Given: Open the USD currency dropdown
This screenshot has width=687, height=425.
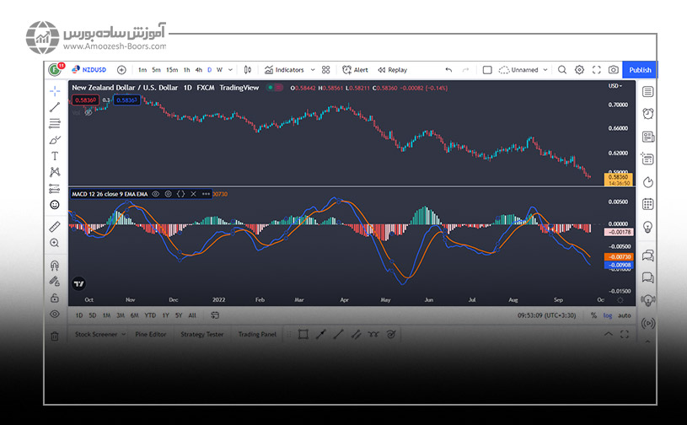Looking at the screenshot, I should coord(615,86).
